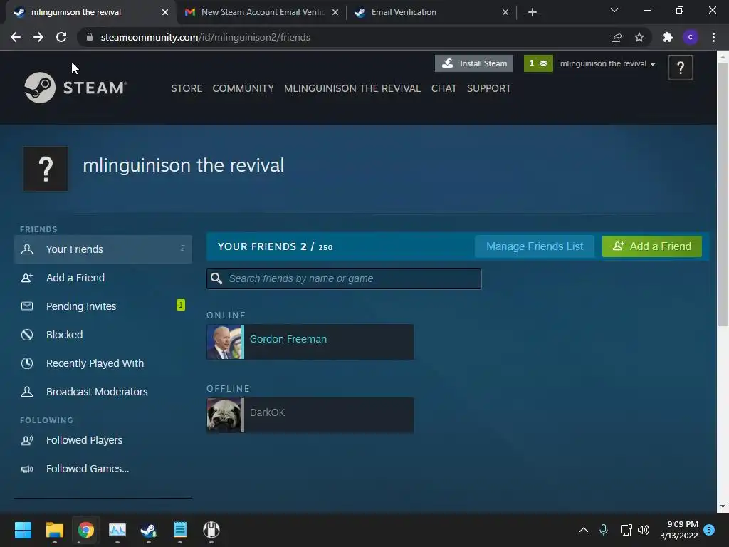Click the Followed Games megaphone icon
Viewport: 729px width, 547px height.
[27, 469]
